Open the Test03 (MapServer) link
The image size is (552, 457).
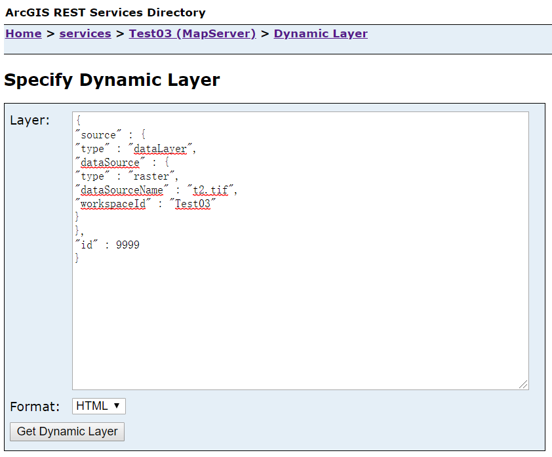pos(192,33)
